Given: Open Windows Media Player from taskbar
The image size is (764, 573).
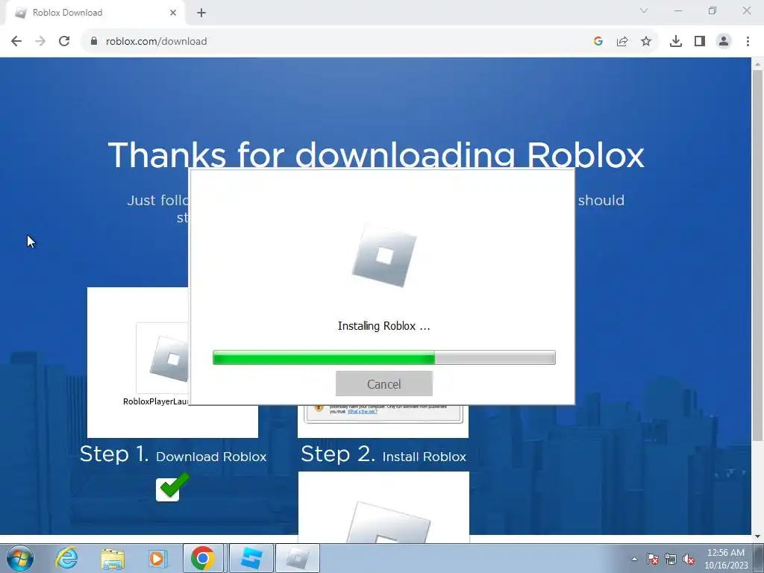Looking at the screenshot, I should (x=157, y=558).
